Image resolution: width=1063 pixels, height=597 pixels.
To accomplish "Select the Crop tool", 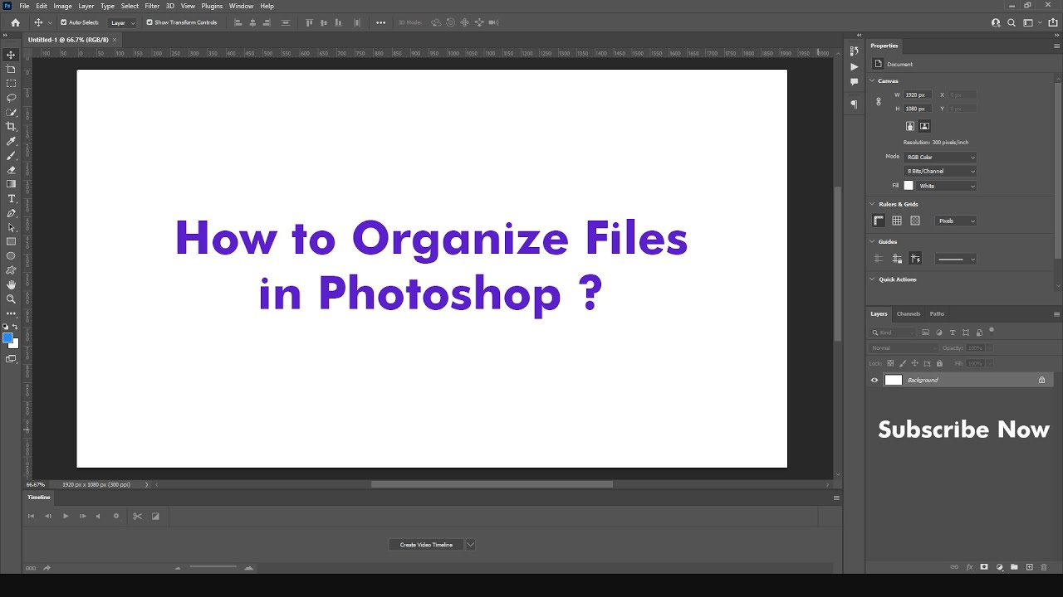I will [11, 126].
